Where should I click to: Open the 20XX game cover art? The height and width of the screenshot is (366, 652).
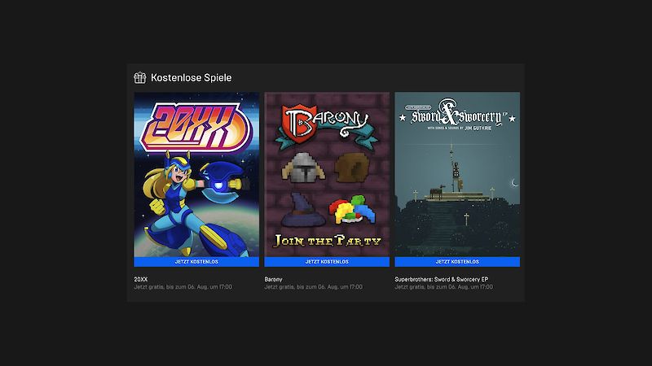[x=196, y=174]
